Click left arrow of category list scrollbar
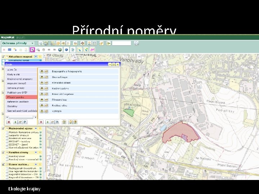259x194 pixels. 7,117
